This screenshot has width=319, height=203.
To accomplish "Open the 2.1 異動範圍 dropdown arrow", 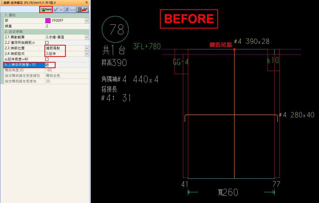I will tap(87, 37).
